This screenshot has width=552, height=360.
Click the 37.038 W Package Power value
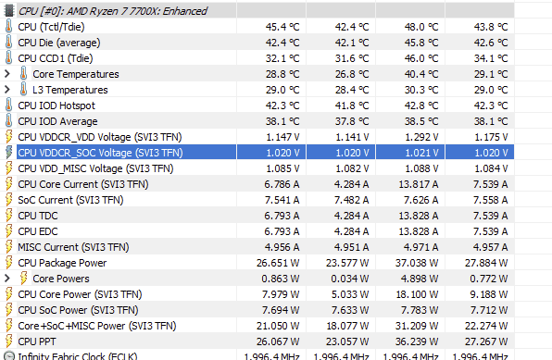click(x=417, y=263)
